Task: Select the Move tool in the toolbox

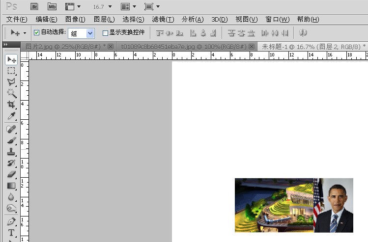Action: coord(11,59)
